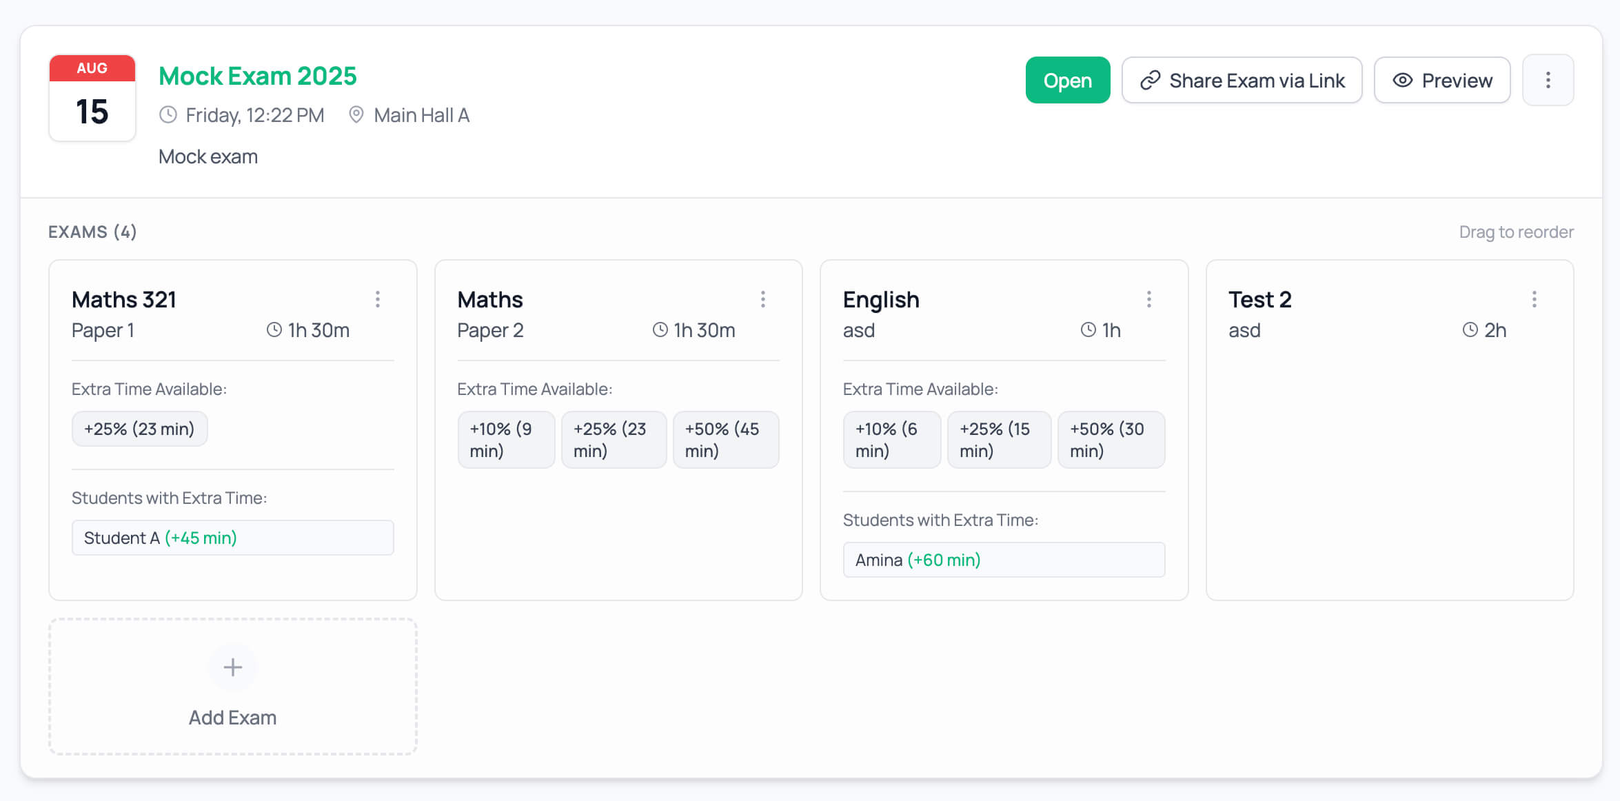Click the plus icon to add exam
The height and width of the screenshot is (801, 1620).
click(233, 667)
